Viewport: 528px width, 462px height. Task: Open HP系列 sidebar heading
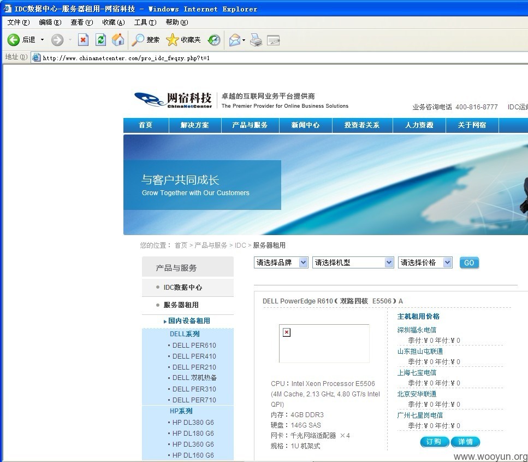click(x=181, y=411)
